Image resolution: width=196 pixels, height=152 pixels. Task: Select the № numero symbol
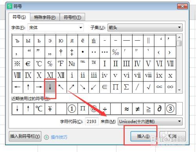point(72,64)
